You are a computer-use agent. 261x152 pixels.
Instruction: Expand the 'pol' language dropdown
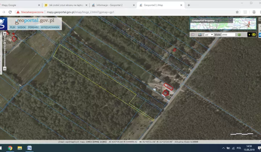tap(209, 35)
